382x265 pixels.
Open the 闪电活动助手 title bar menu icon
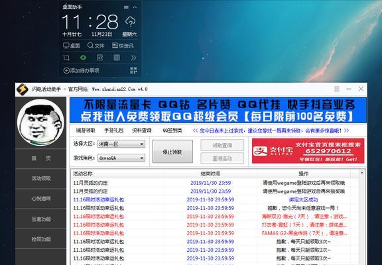coord(337,89)
